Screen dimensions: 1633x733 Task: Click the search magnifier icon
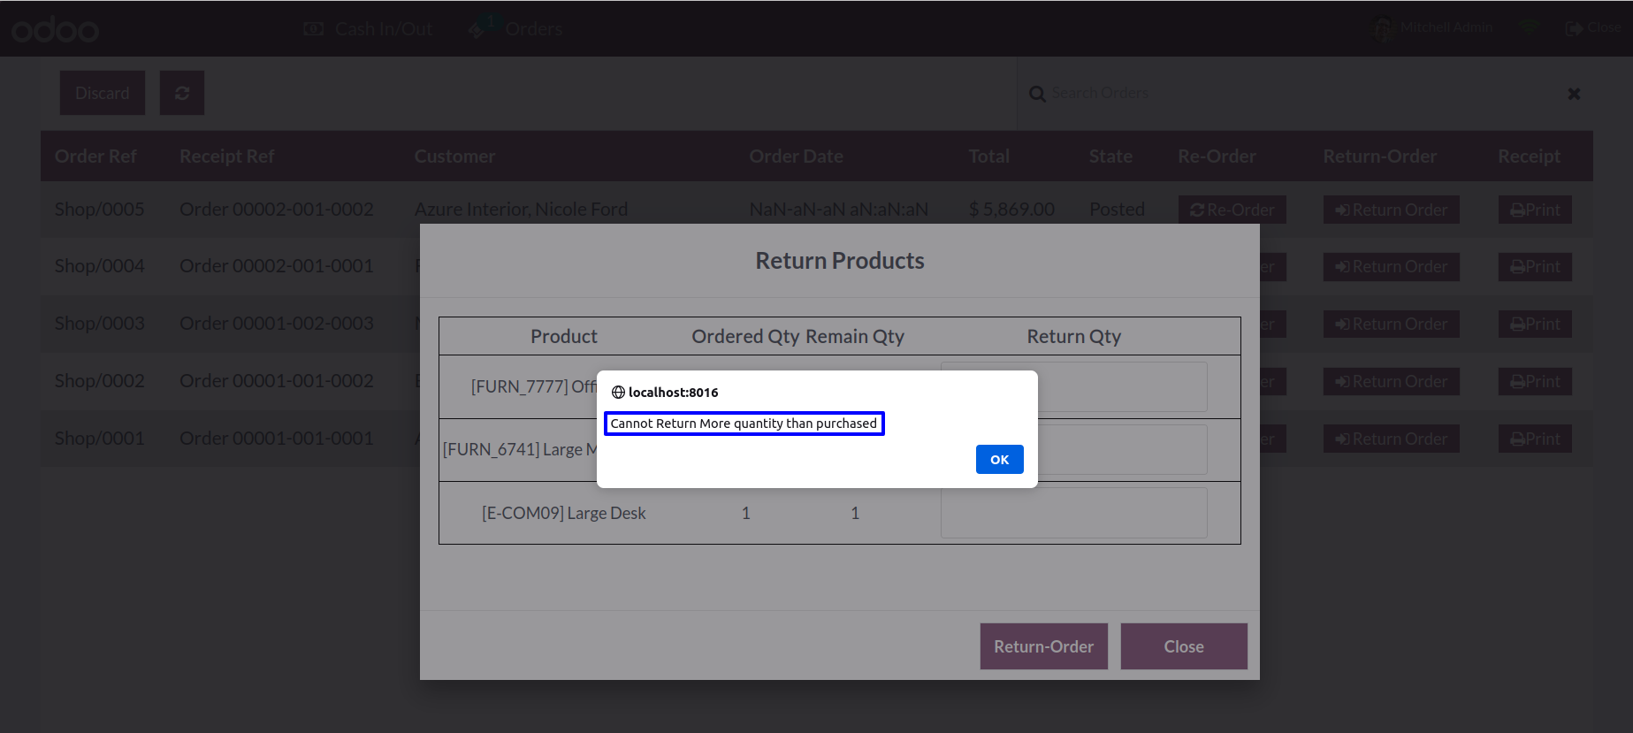point(1037,94)
